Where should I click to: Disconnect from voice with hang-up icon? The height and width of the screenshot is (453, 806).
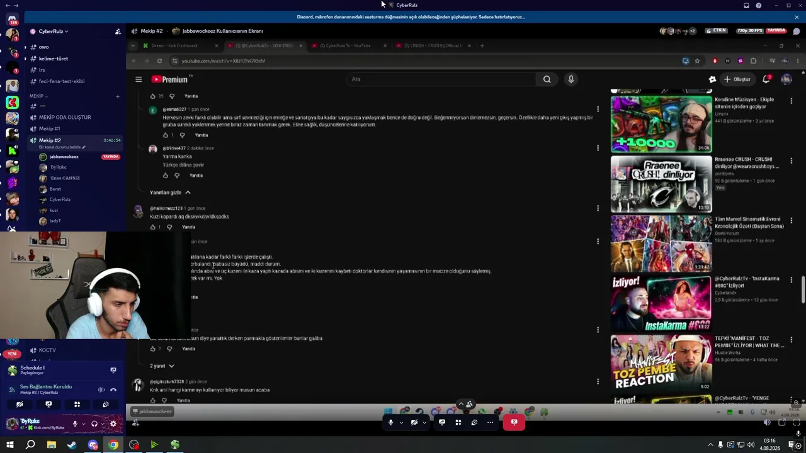tap(113, 389)
